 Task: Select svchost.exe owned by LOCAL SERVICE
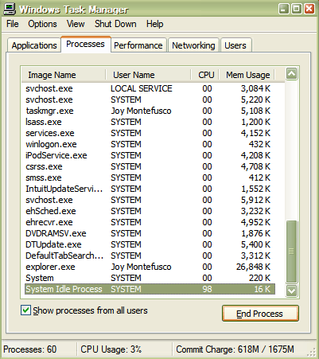pos(150,88)
